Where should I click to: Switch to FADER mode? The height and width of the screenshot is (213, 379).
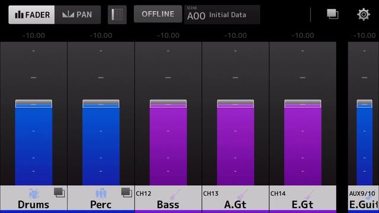(31, 15)
